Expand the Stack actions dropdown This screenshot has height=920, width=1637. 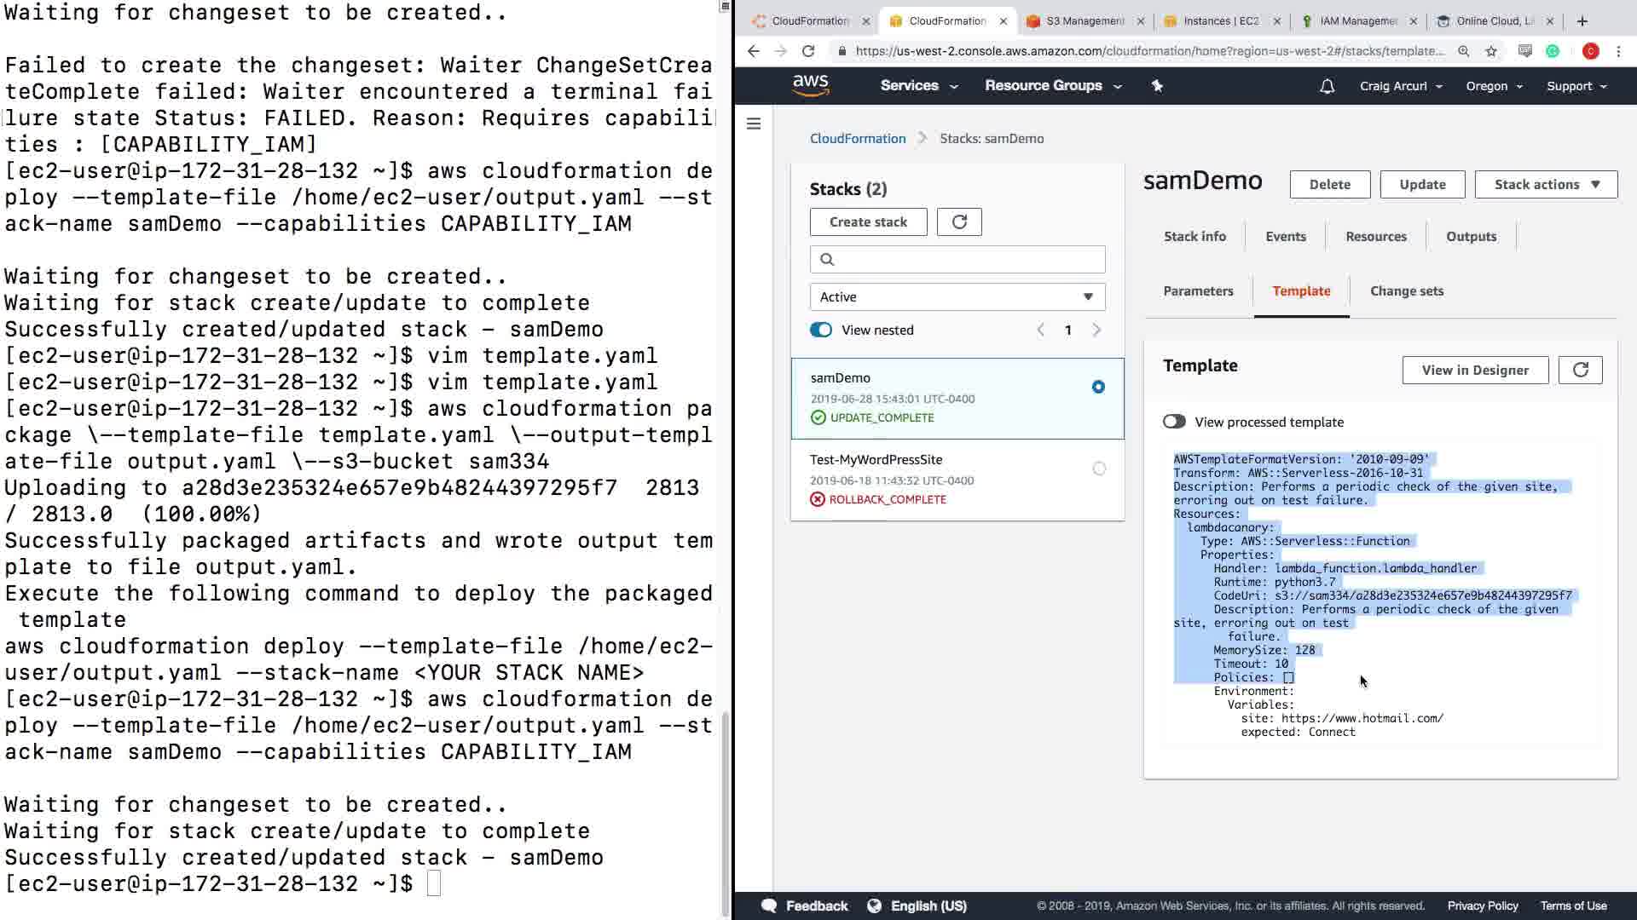1546,184
